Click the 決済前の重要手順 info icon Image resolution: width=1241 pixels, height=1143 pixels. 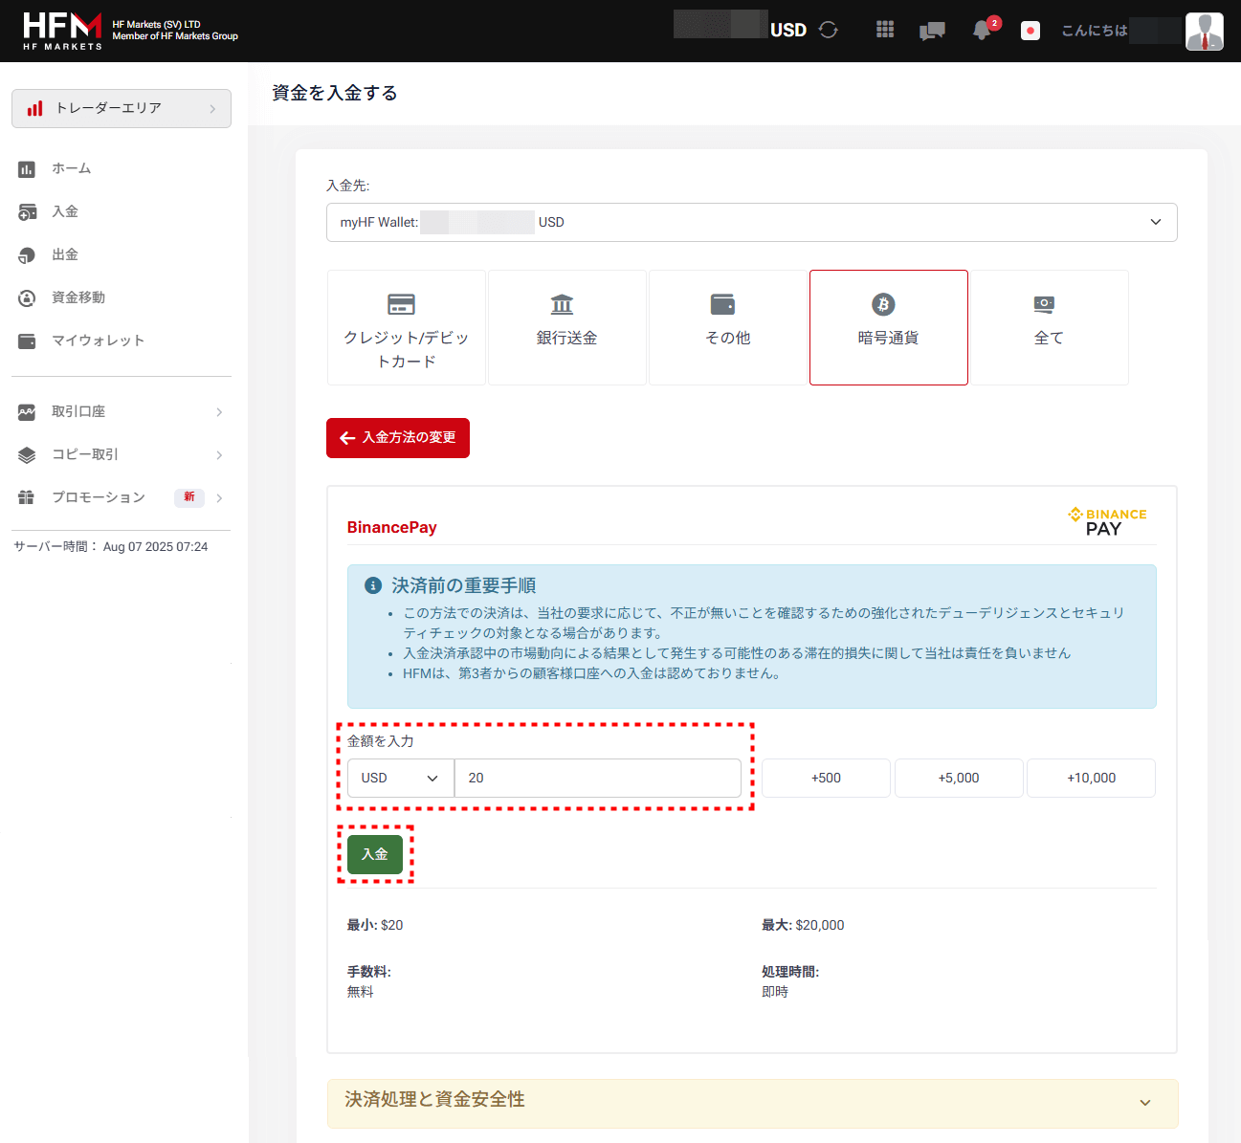[x=374, y=585]
